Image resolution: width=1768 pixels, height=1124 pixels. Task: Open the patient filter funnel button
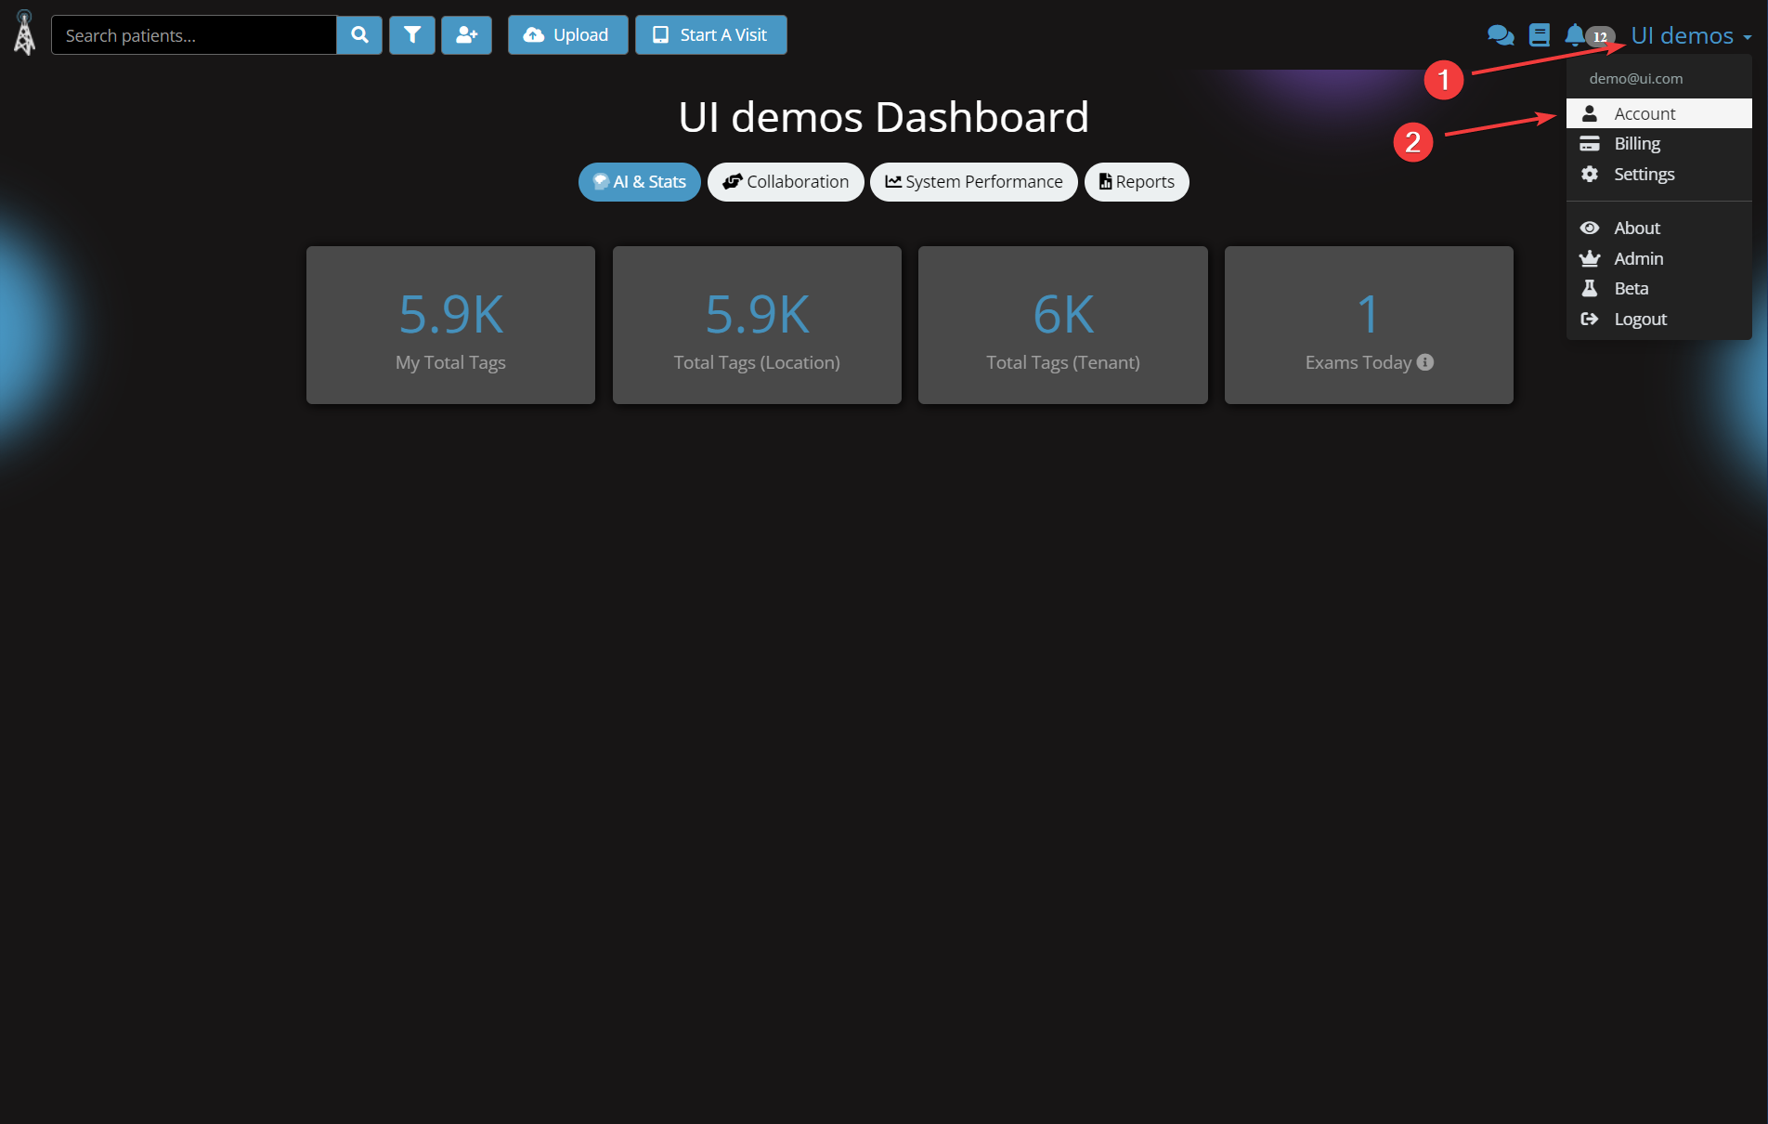[412, 35]
